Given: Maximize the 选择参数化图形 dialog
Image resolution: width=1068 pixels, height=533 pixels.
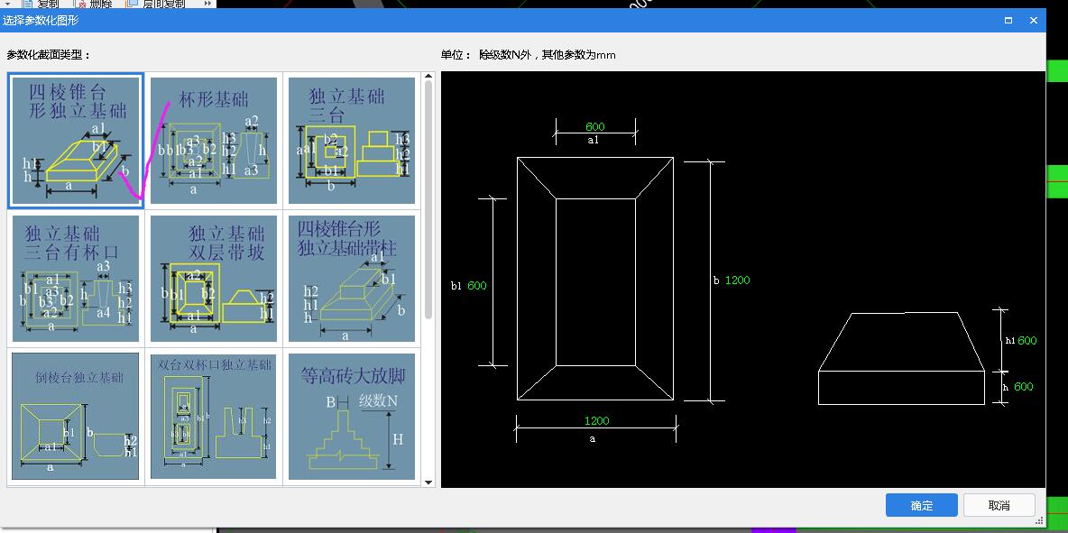Looking at the screenshot, I should [1008, 21].
